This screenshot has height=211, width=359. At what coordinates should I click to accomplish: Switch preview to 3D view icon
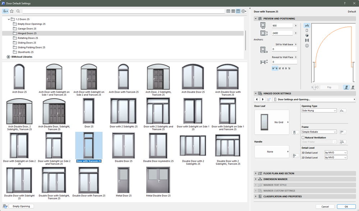(307, 36)
